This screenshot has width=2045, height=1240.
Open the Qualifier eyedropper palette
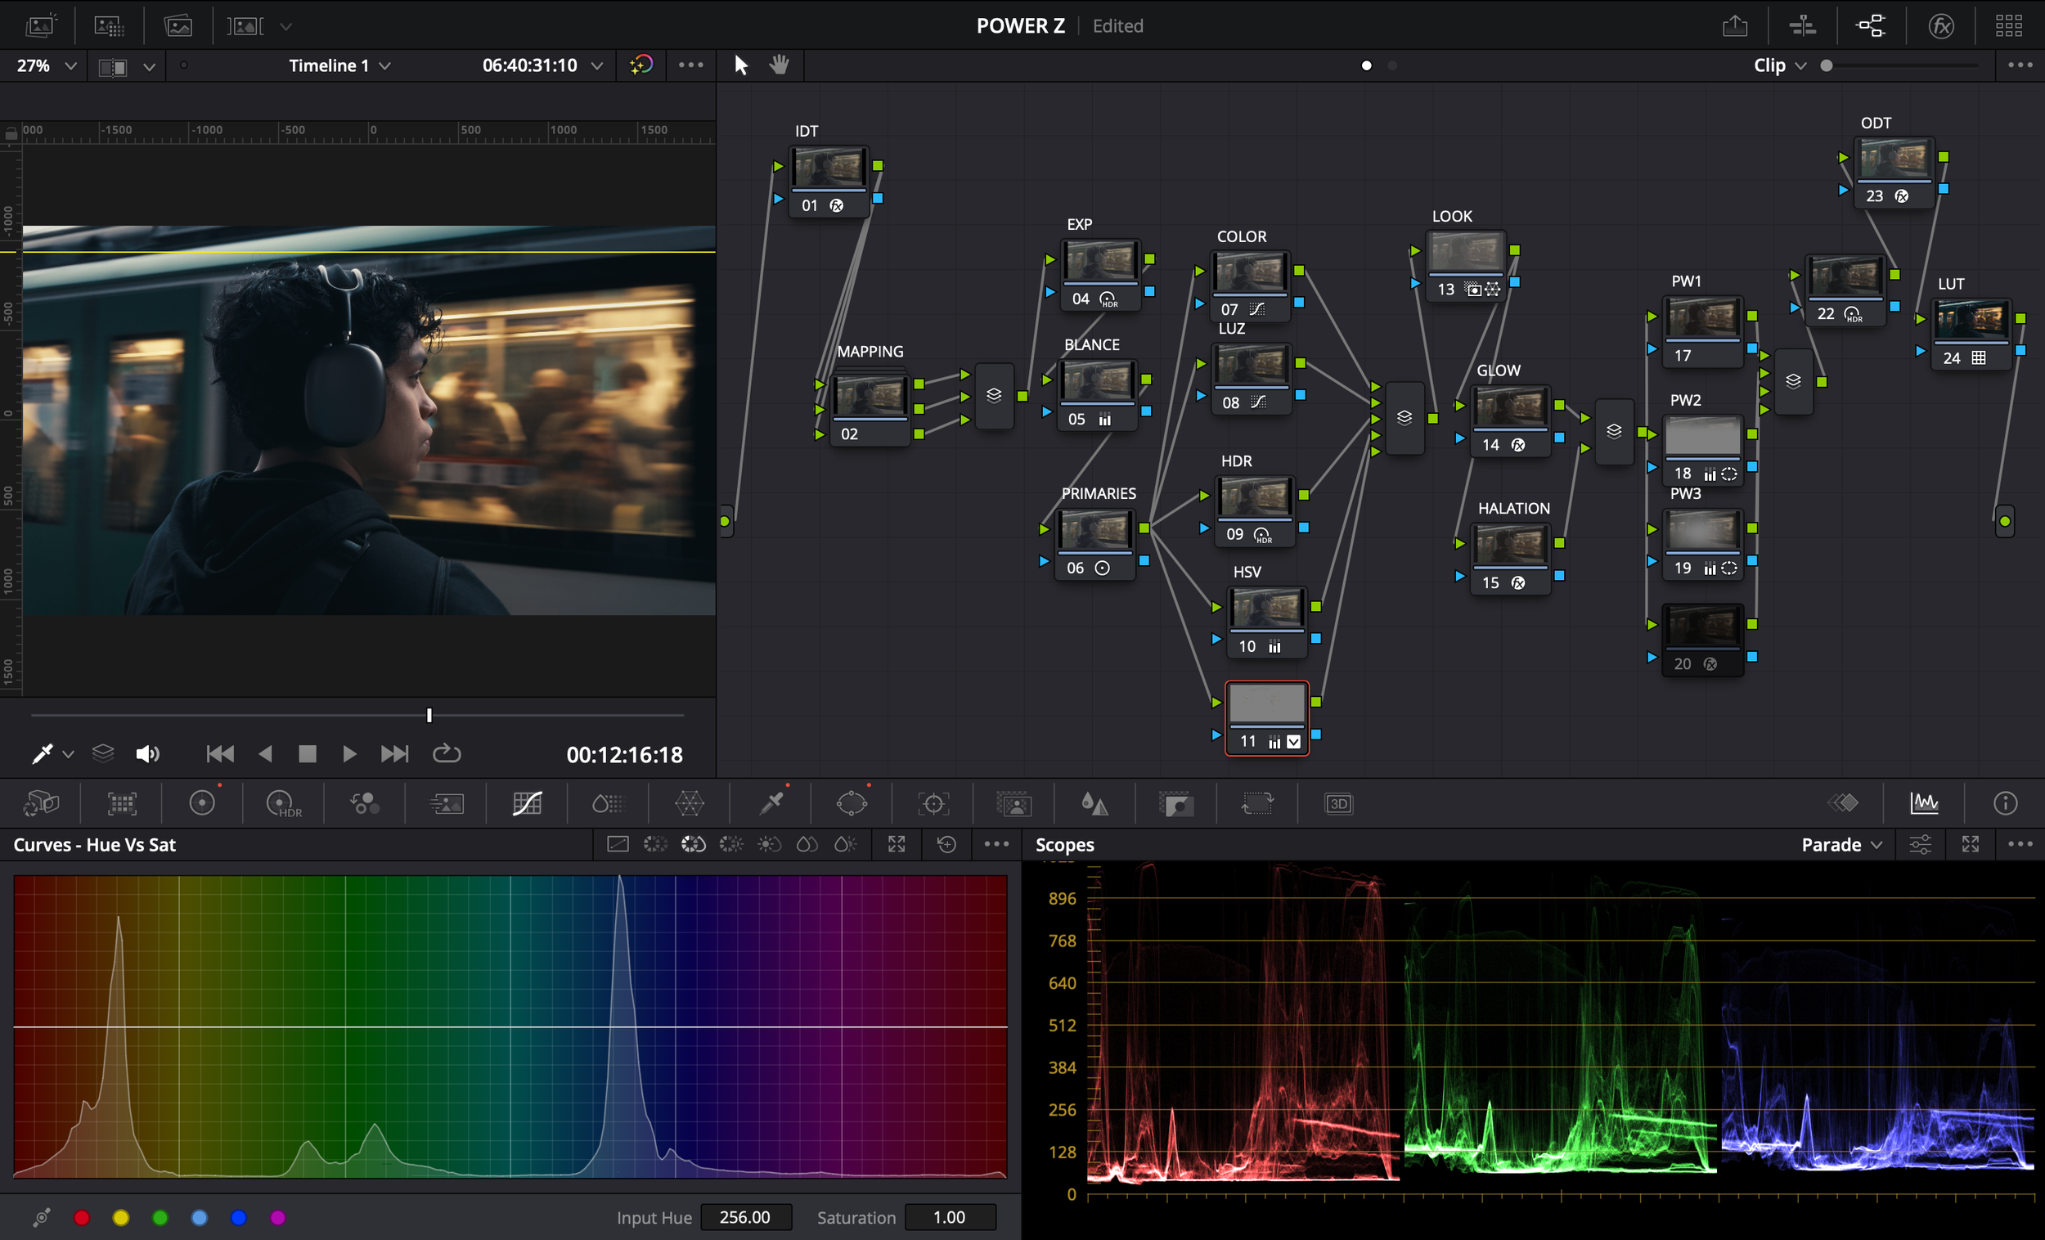click(x=771, y=803)
